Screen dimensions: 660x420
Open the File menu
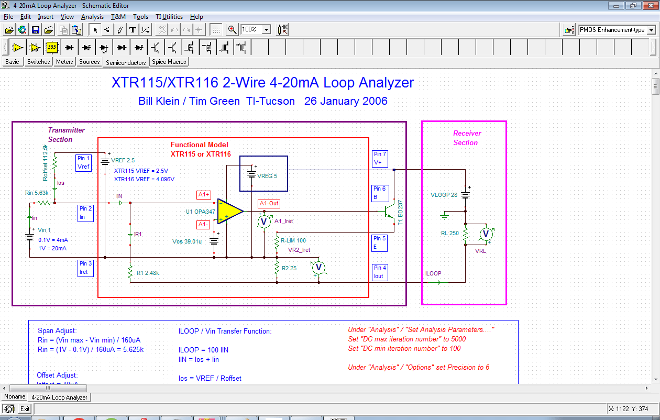click(x=8, y=17)
